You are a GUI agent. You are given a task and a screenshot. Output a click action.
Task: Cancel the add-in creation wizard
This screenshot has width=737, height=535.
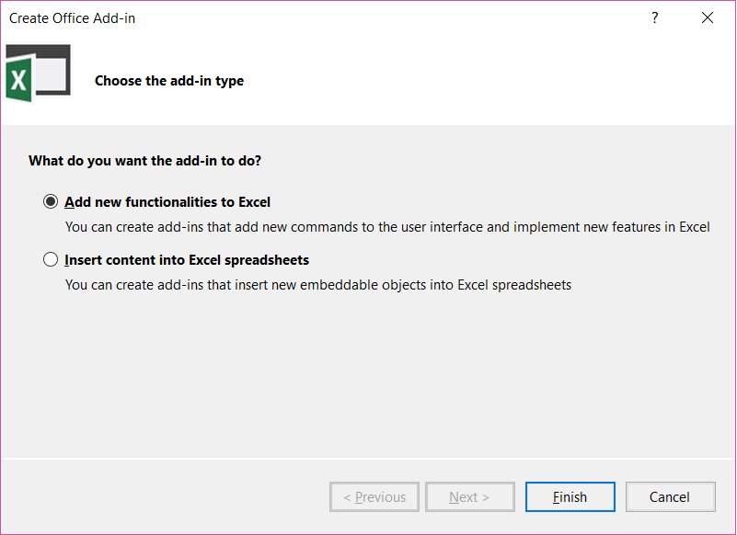(670, 497)
